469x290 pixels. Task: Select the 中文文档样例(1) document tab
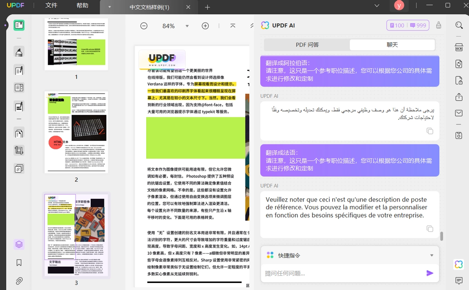pos(149,7)
